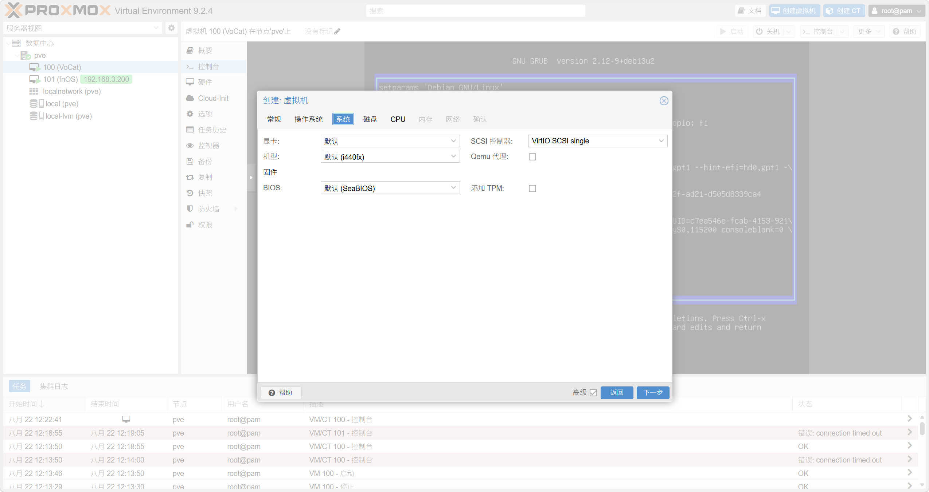This screenshot has width=929, height=492.
Task: Switch to the General tab
Action: 274,119
